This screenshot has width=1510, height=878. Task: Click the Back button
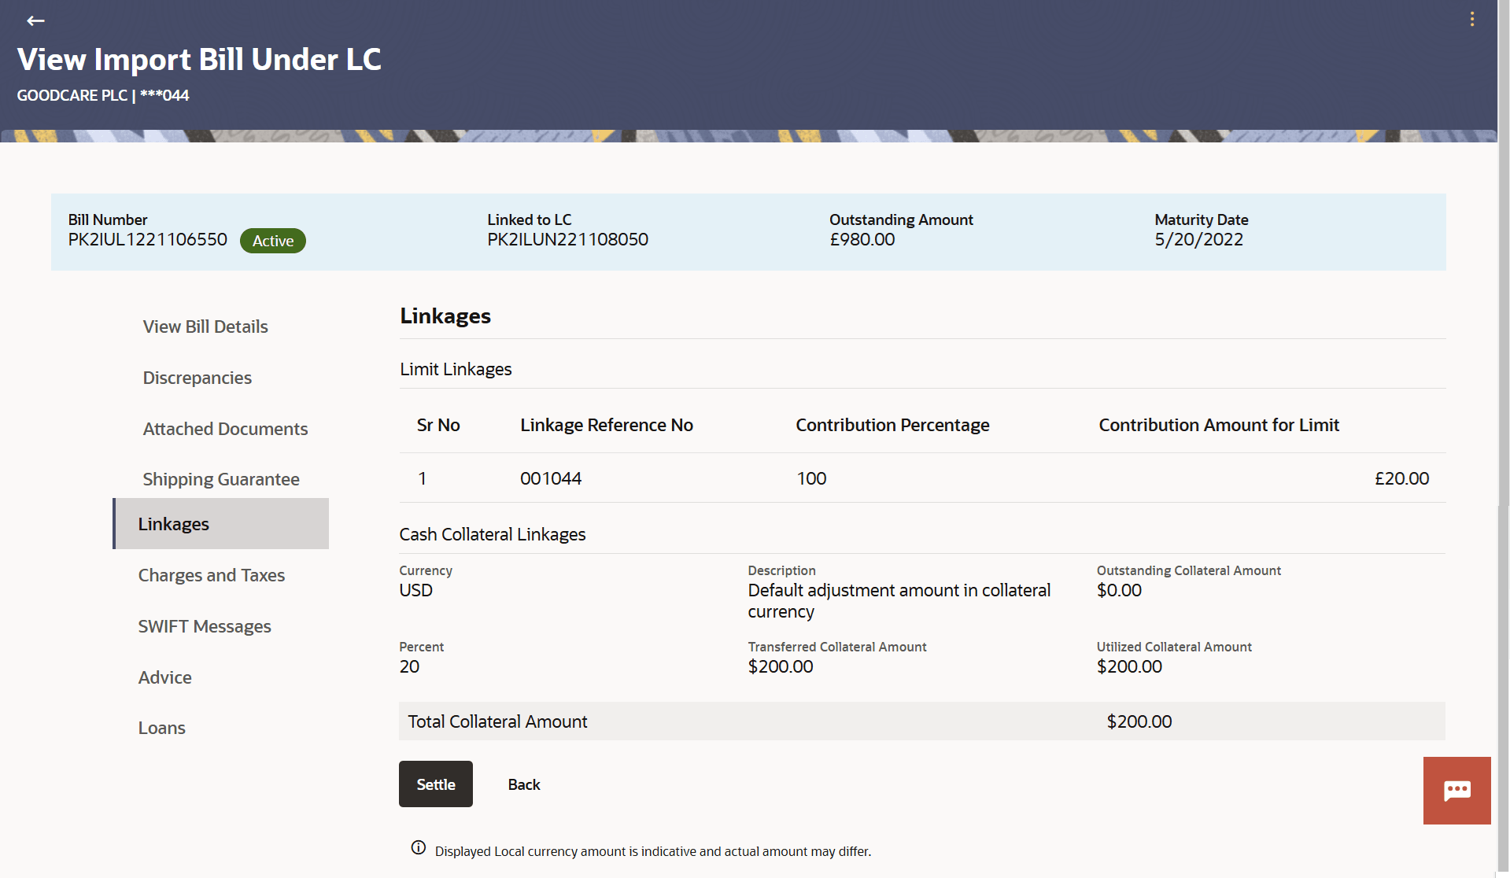(523, 784)
